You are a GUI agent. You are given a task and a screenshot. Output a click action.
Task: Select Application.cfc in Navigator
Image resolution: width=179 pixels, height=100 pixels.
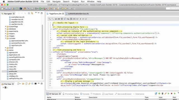14,55
